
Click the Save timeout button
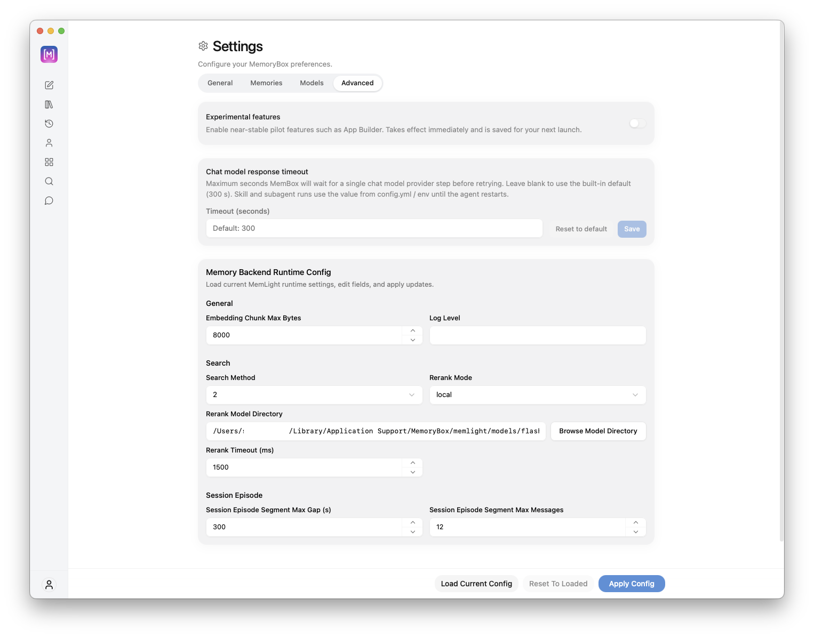point(632,229)
